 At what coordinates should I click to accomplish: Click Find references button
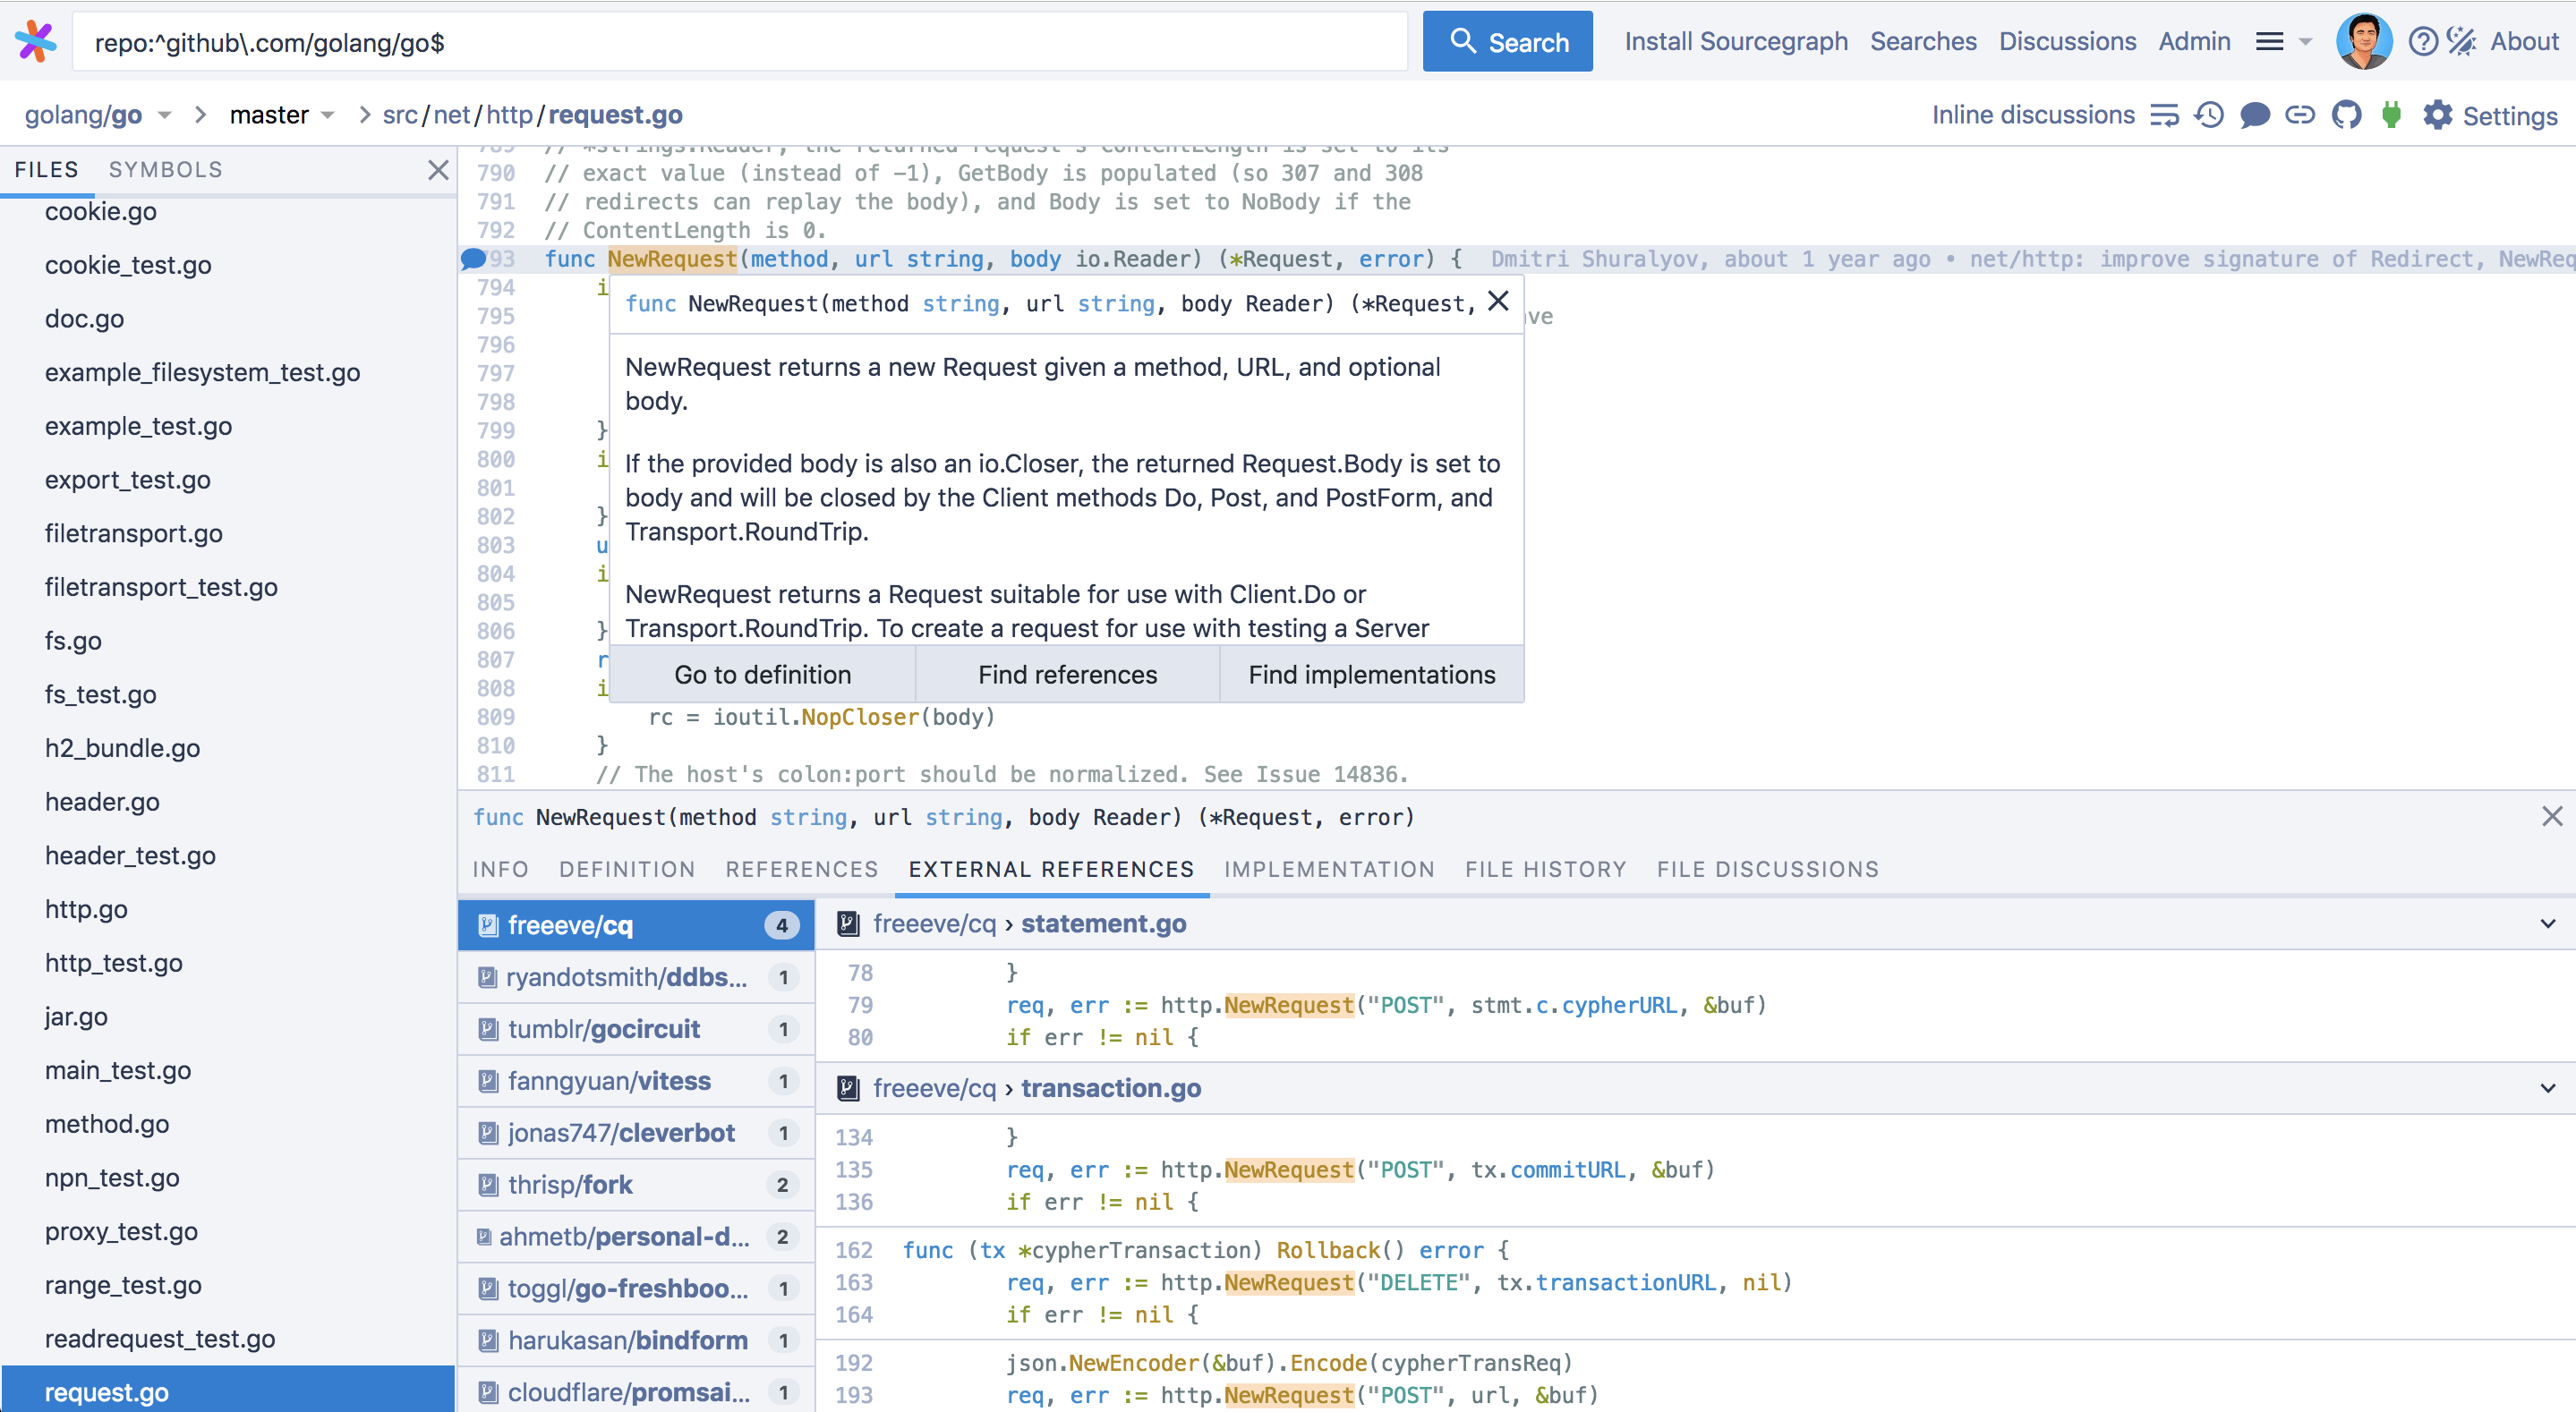tap(1068, 675)
